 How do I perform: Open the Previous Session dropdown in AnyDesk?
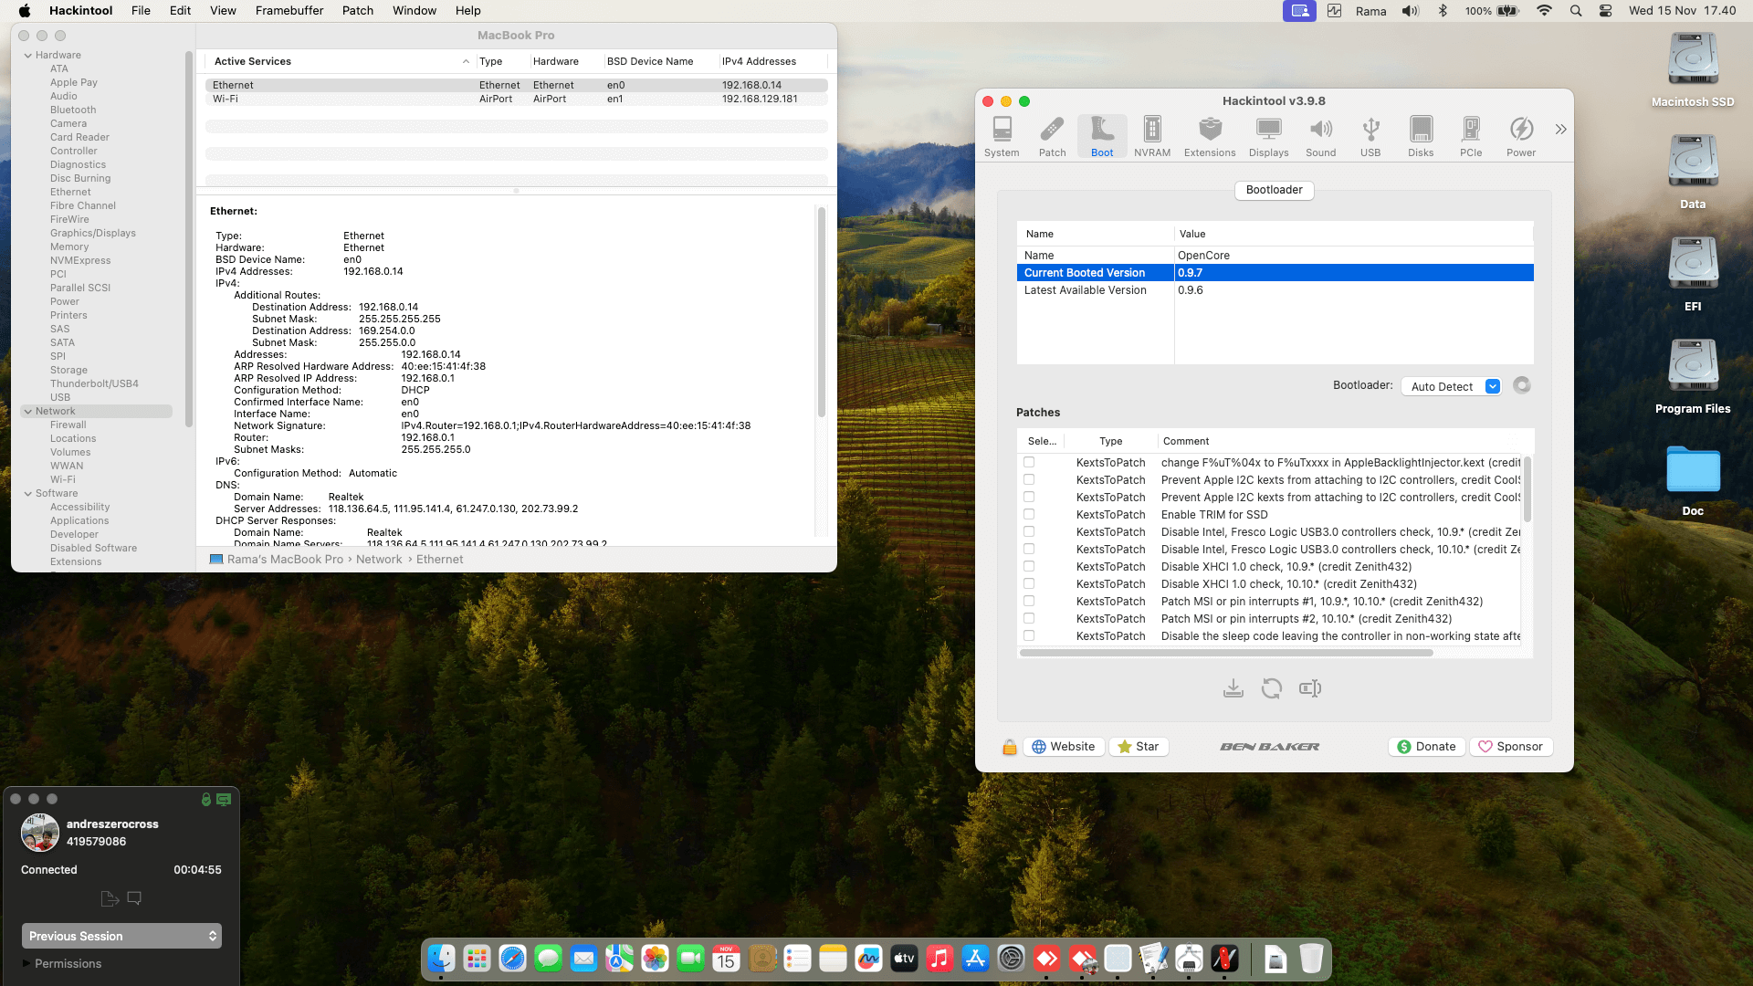pos(121,936)
